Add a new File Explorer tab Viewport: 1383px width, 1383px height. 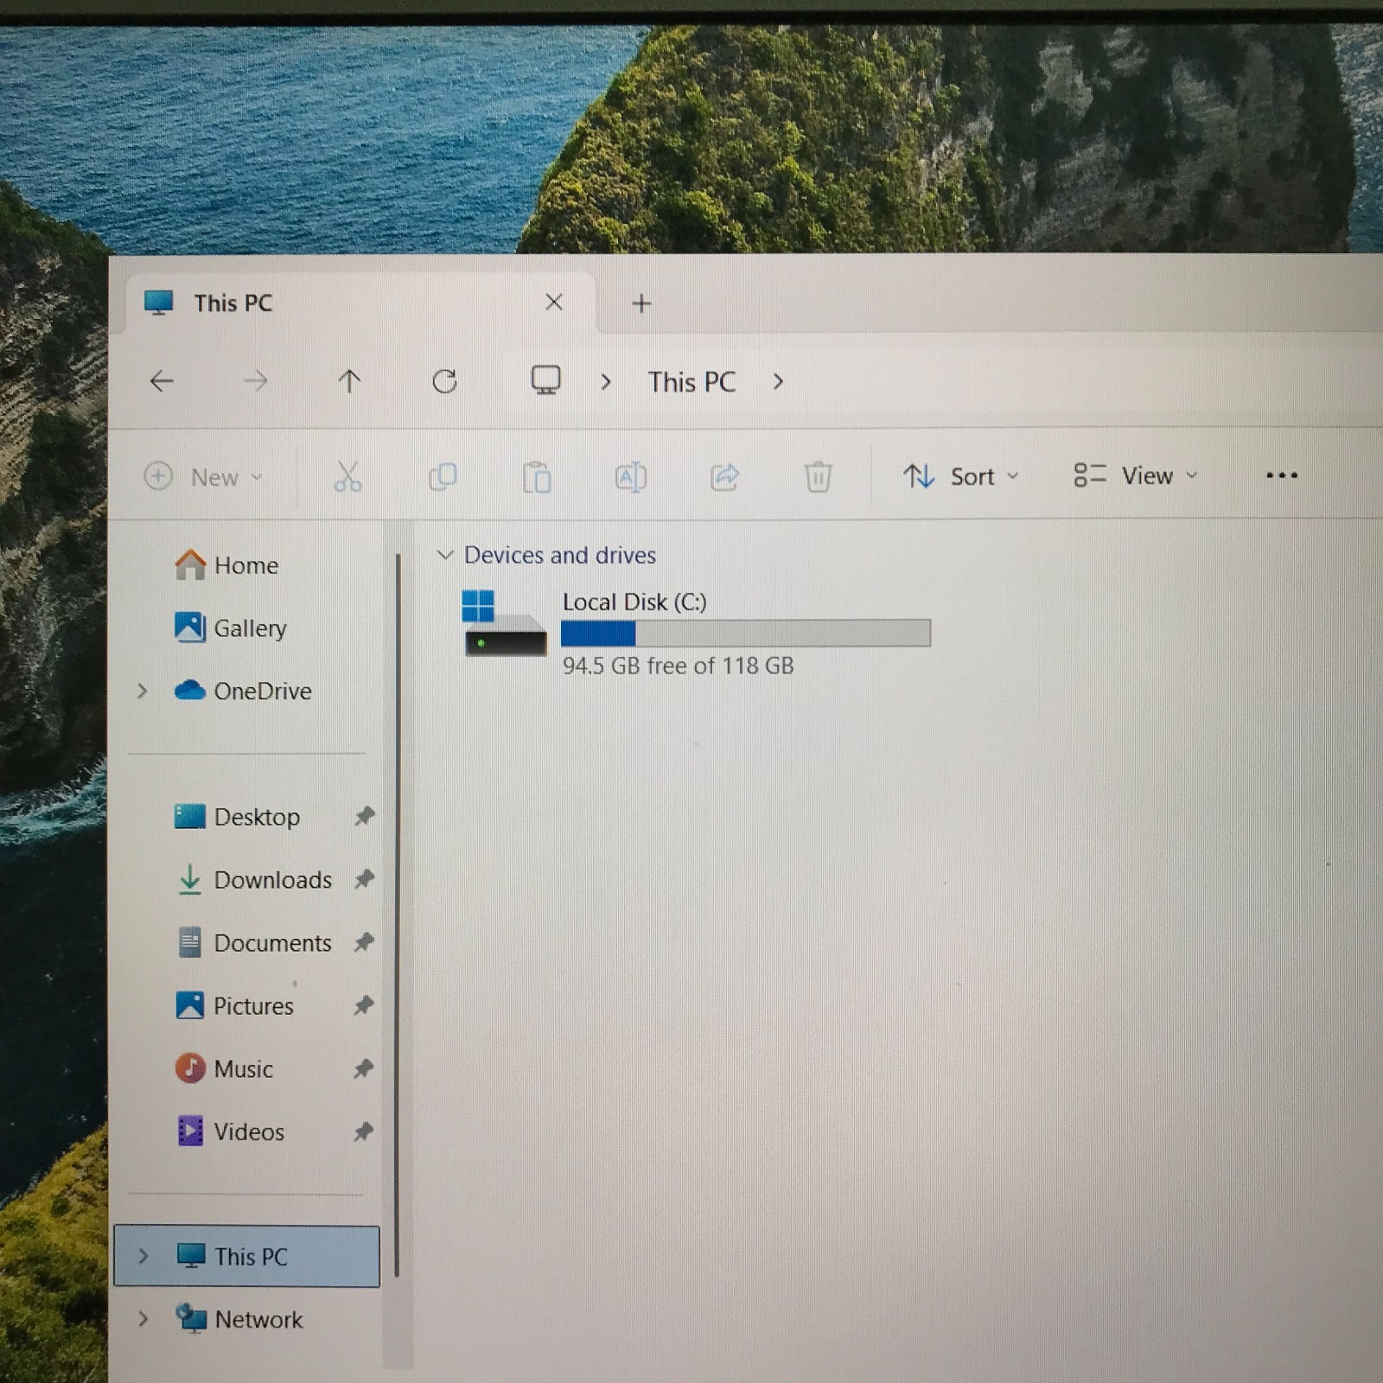[x=641, y=303]
